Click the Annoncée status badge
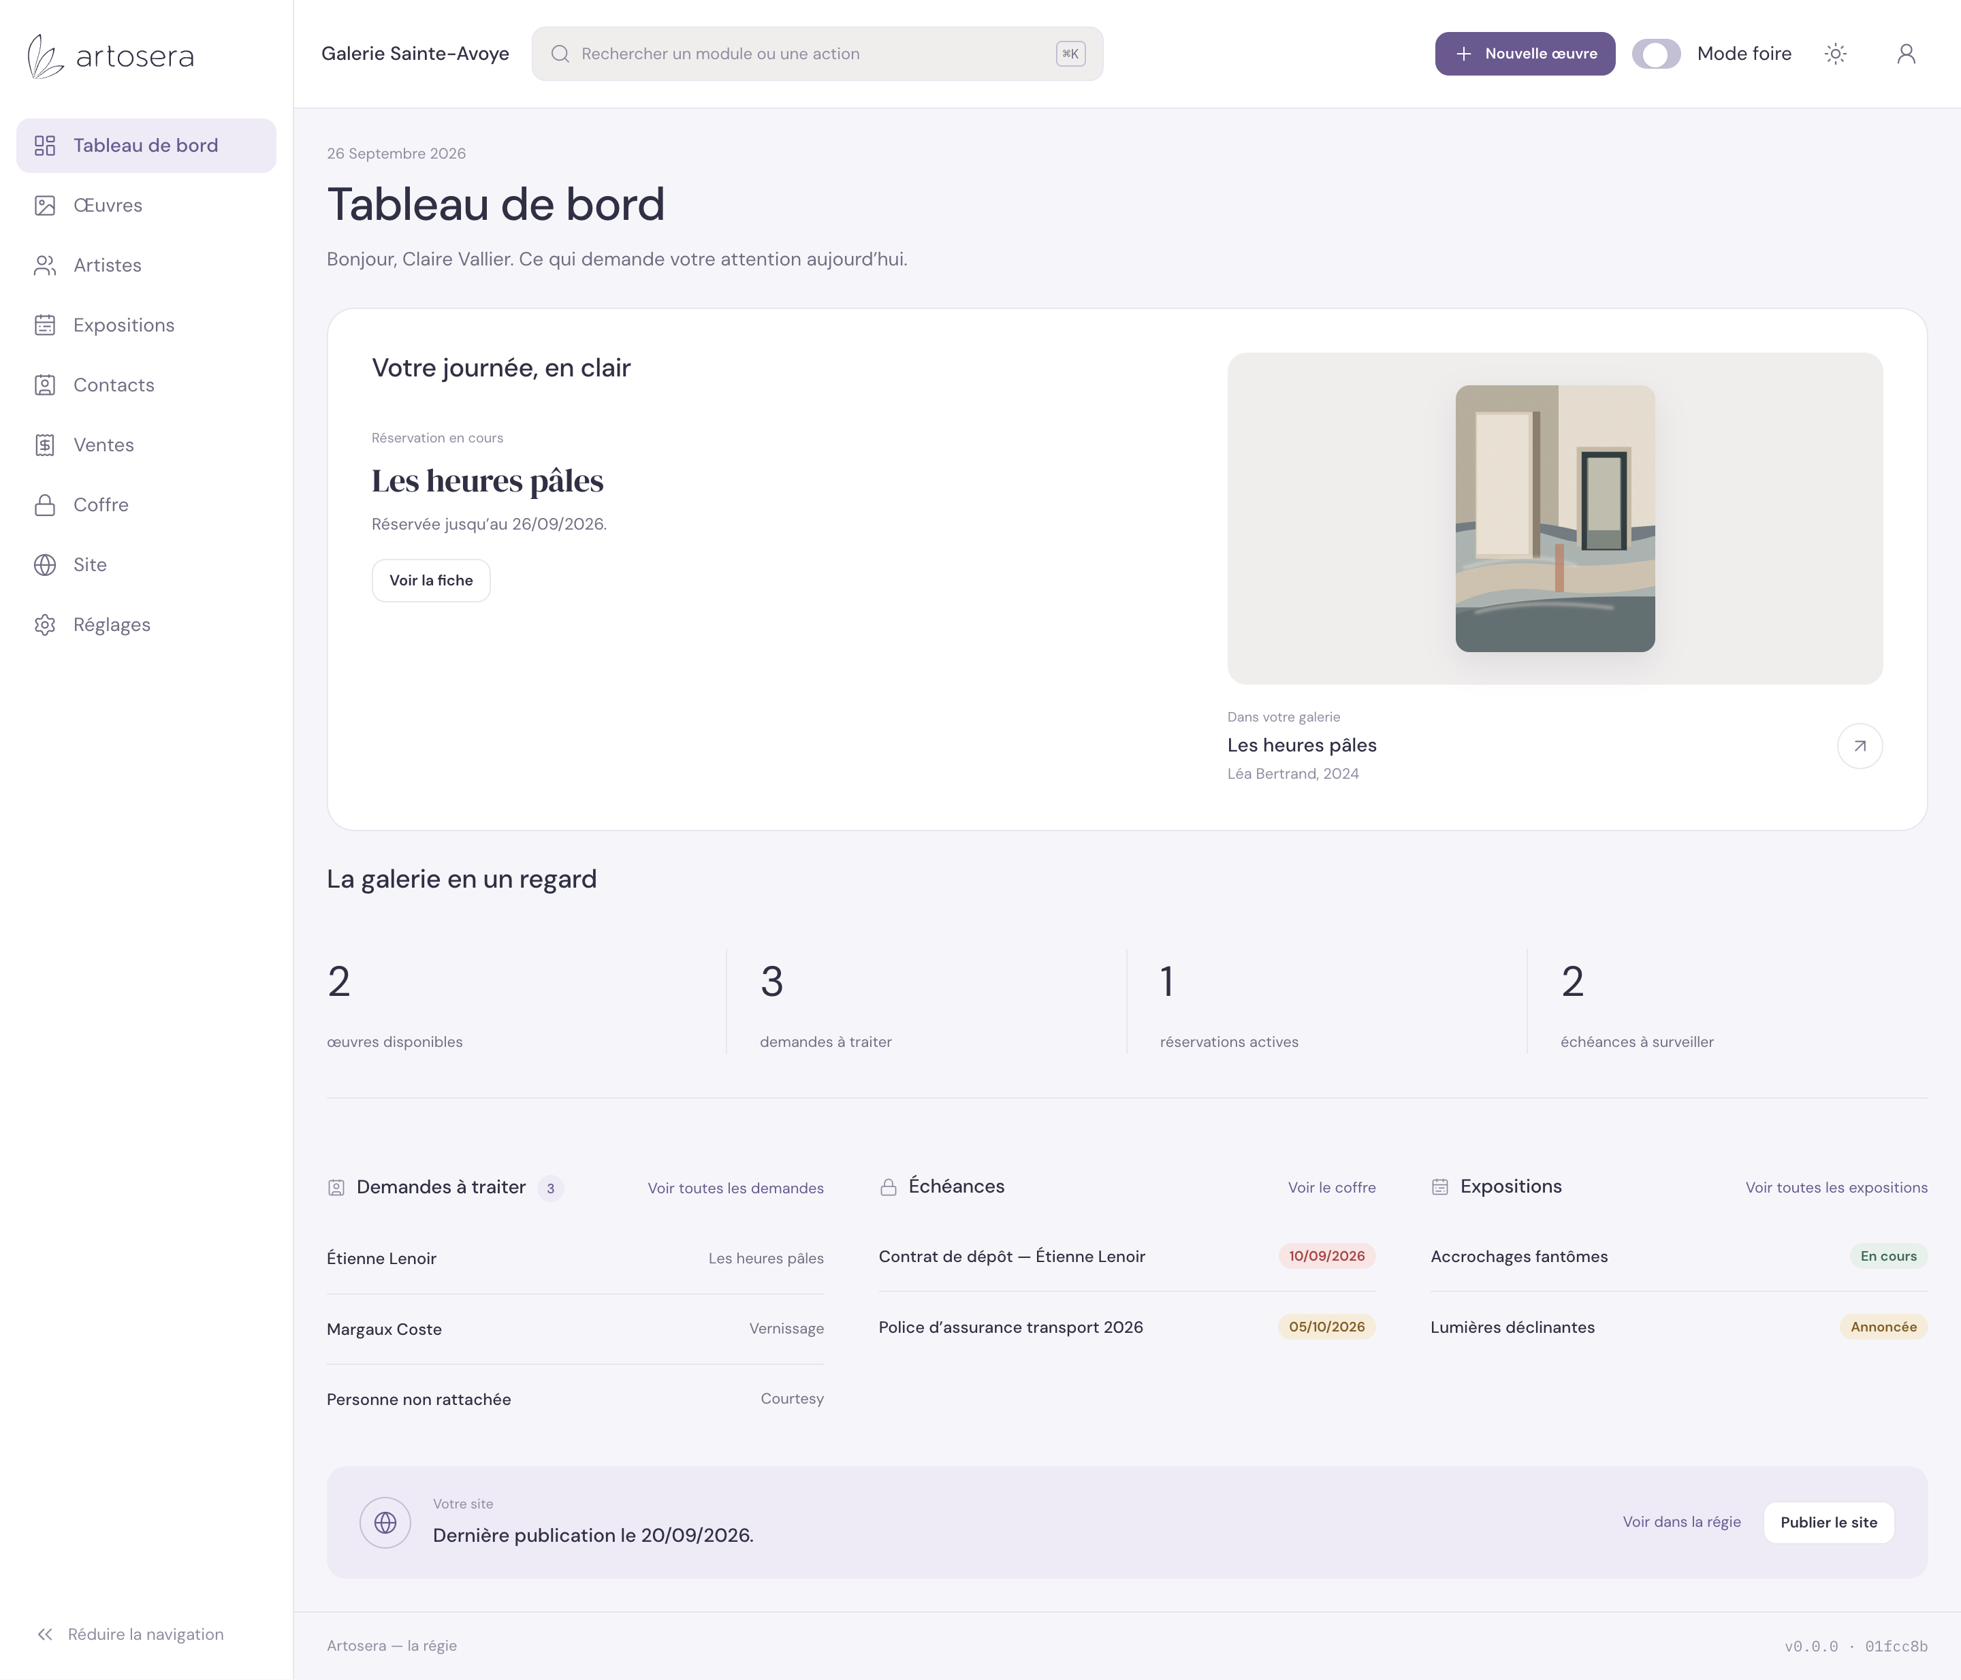The width and height of the screenshot is (1961, 1680). coord(1883,1327)
